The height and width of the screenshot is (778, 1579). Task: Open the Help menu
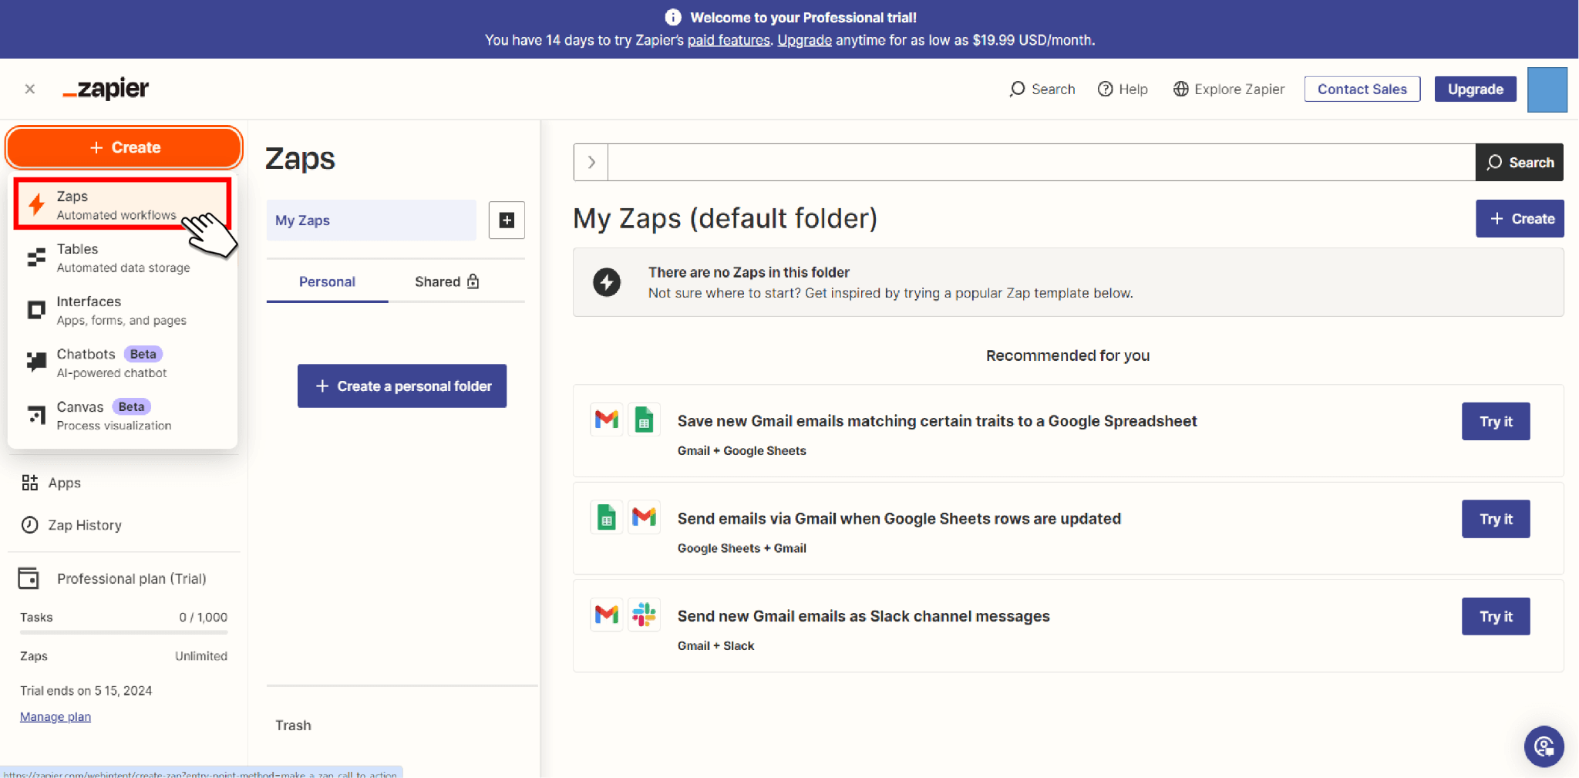tap(1123, 89)
